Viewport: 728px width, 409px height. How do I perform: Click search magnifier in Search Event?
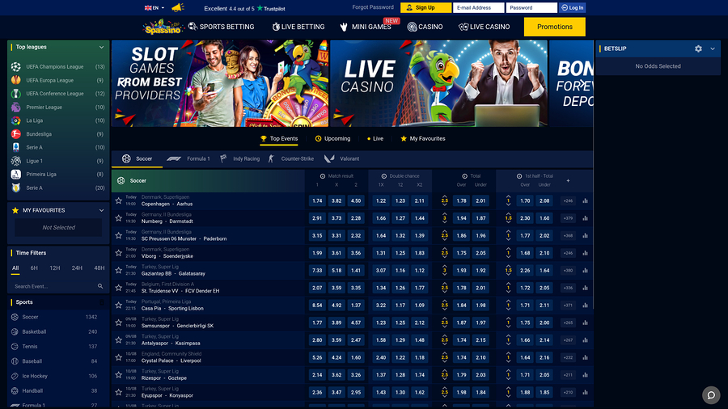(100, 286)
